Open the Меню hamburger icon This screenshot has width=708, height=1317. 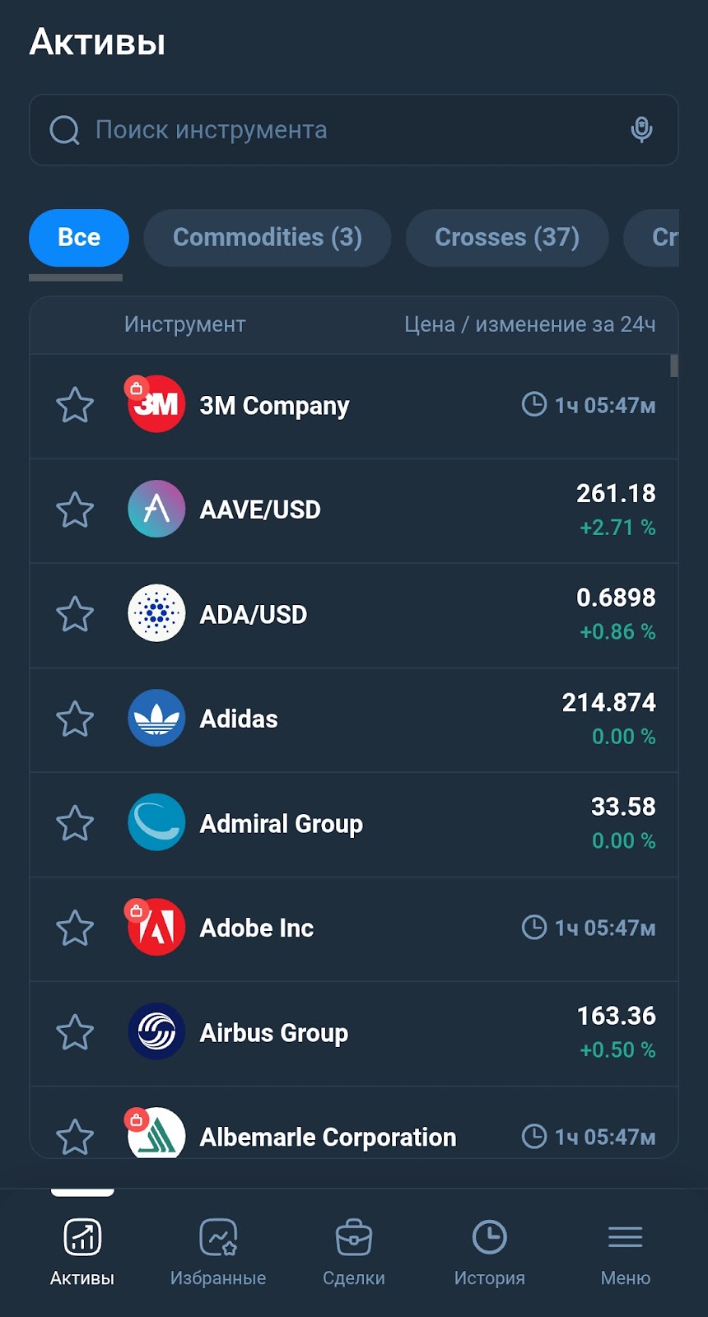pyautogui.click(x=626, y=1236)
